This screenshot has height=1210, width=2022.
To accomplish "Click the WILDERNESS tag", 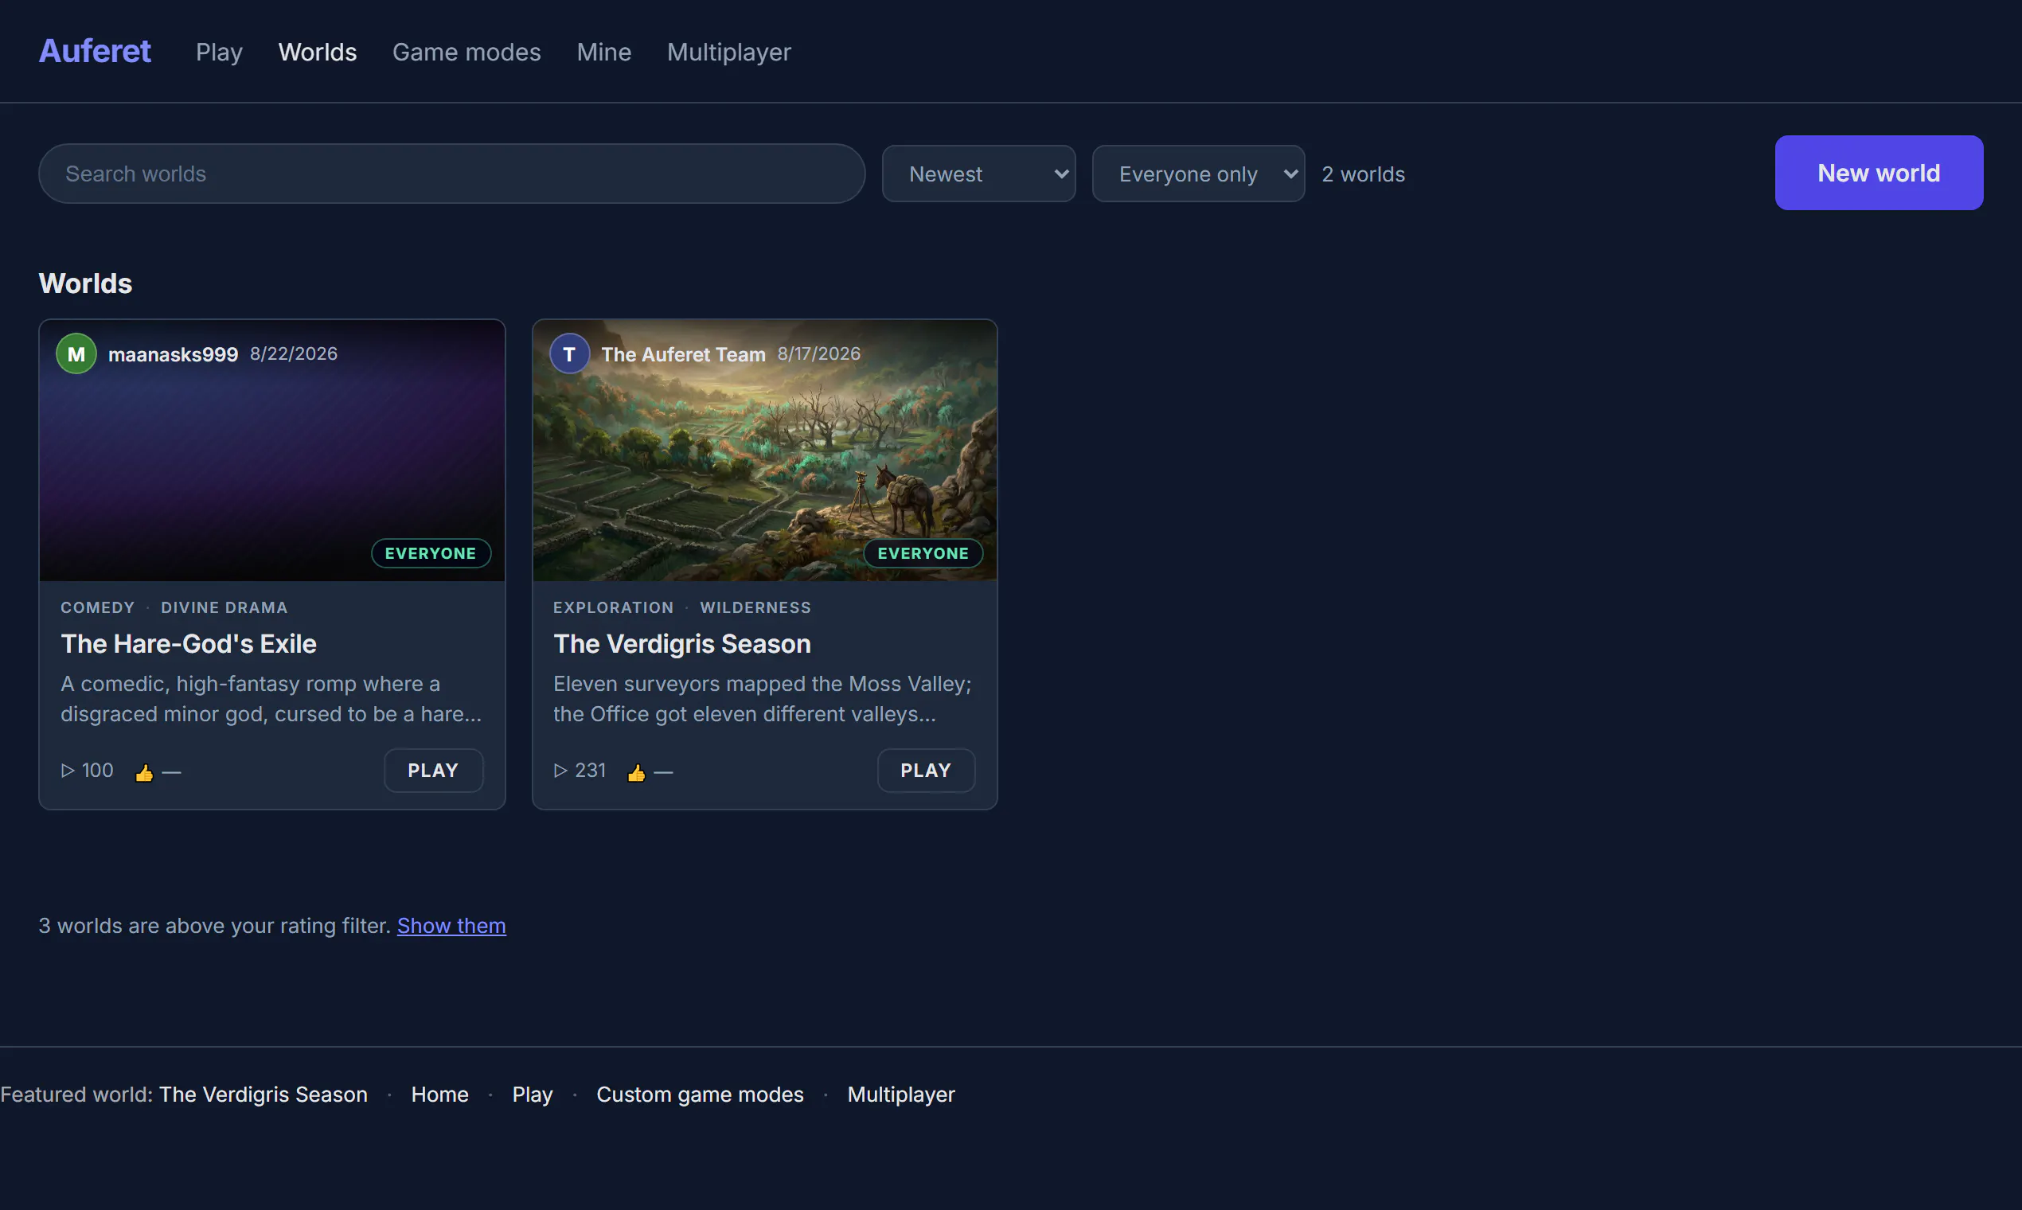I will click(x=755, y=607).
